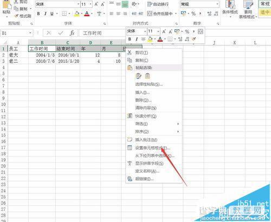The width and height of the screenshot is (271, 222).
Task: Click Percent Style in mini toolbar
Action: pos(187,32)
